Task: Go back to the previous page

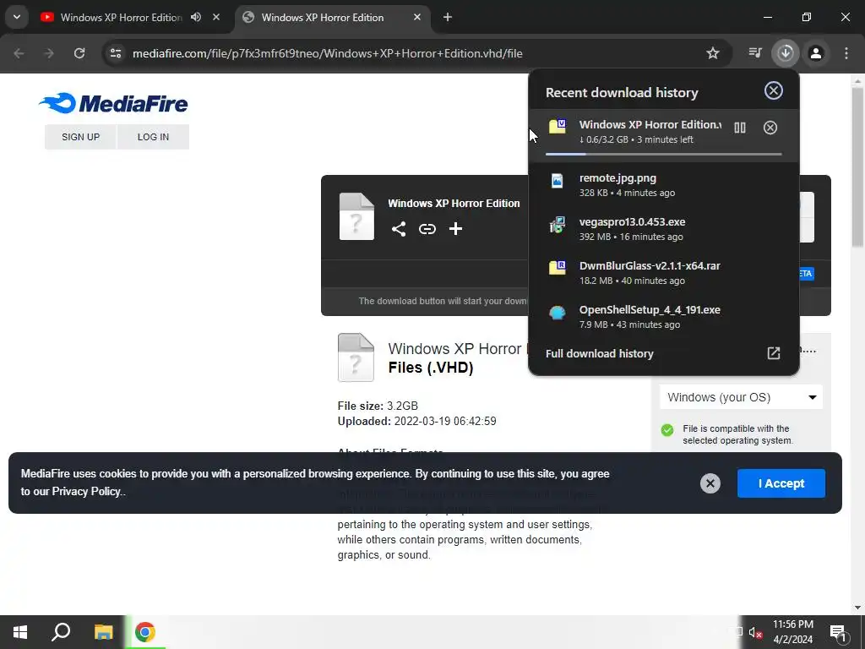Action: [x=19, y=53]
